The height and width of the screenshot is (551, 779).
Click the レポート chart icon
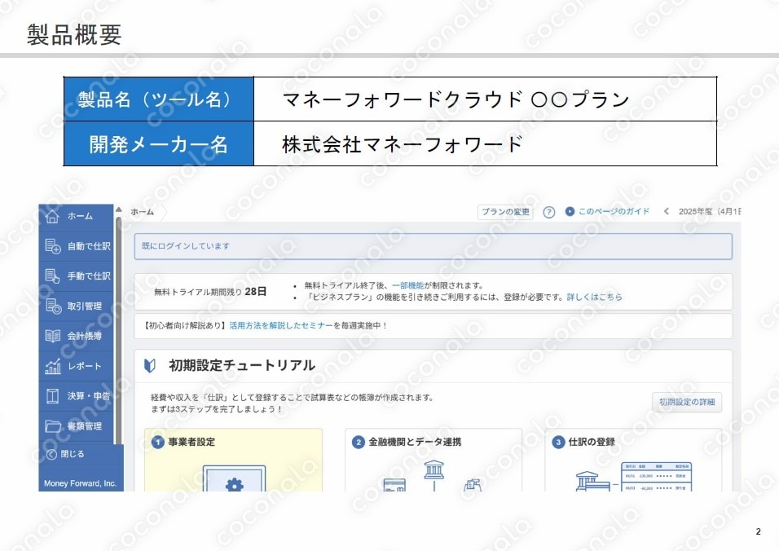[53, 366]
